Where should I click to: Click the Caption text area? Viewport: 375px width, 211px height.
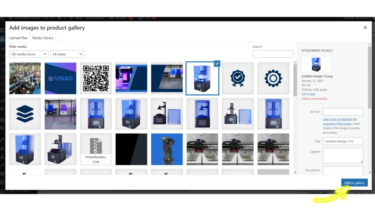[x=343, y=155]
